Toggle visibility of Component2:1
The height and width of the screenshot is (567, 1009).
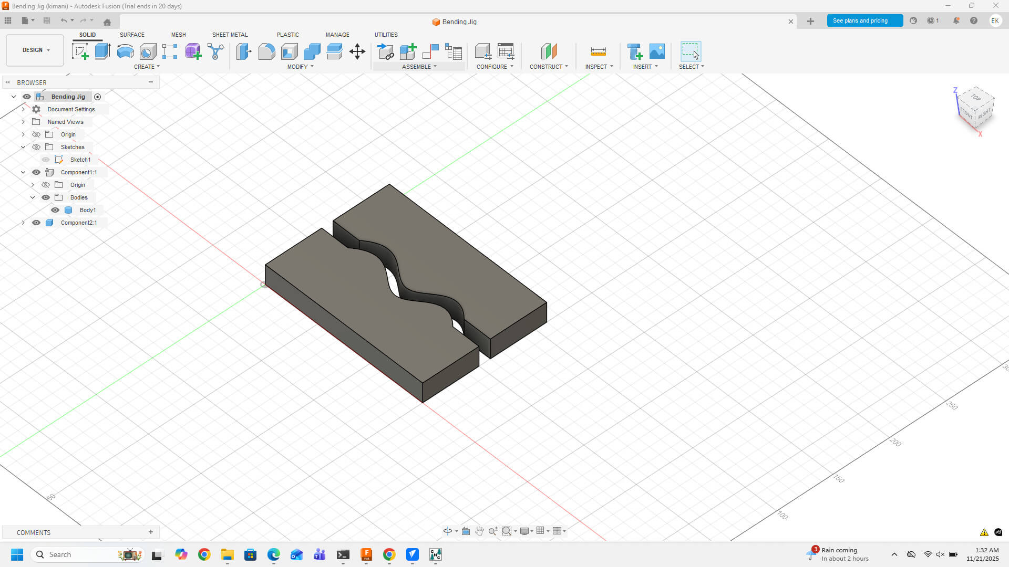[x=36, y=223]
